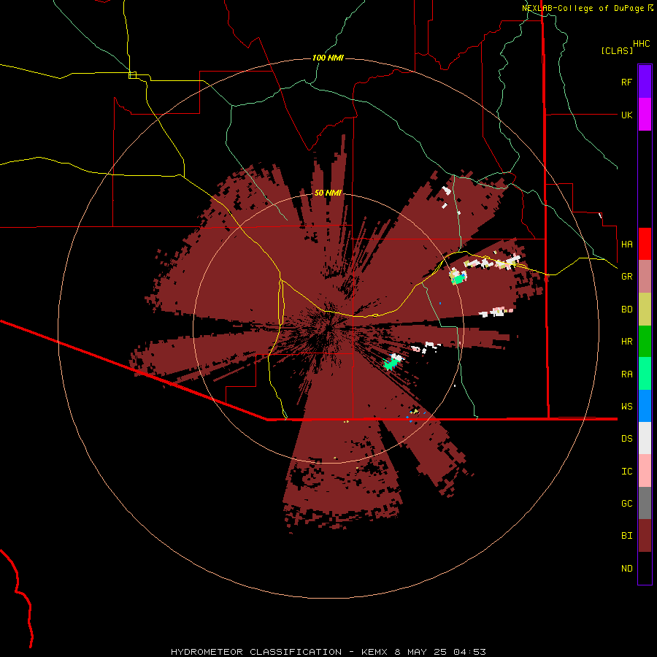Image resolution: width=657 pixels, height=657 pixels.
Task: Click the GC gray legend swatch
Action: click(x=645, y=503)
